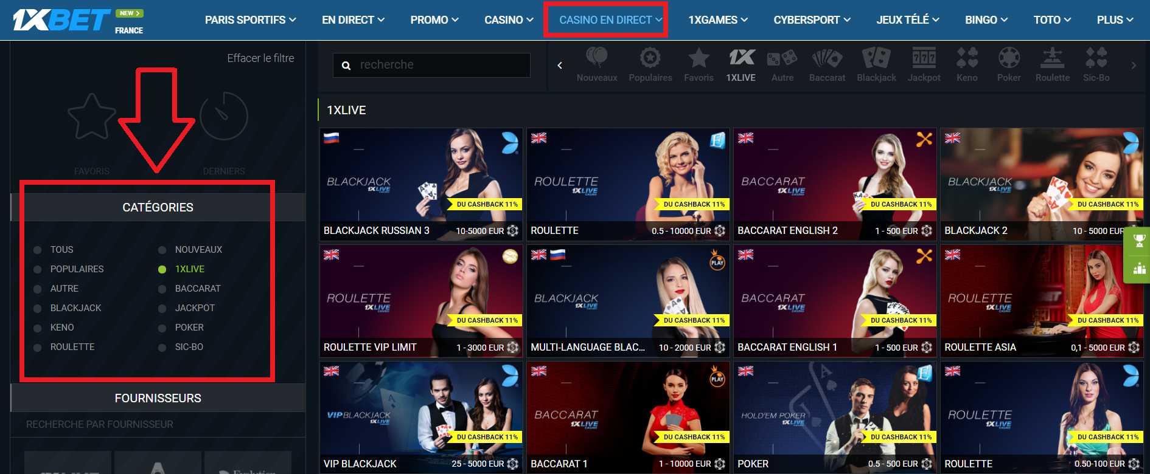
Task: Select the TOUS category radio
Action: 38,250
